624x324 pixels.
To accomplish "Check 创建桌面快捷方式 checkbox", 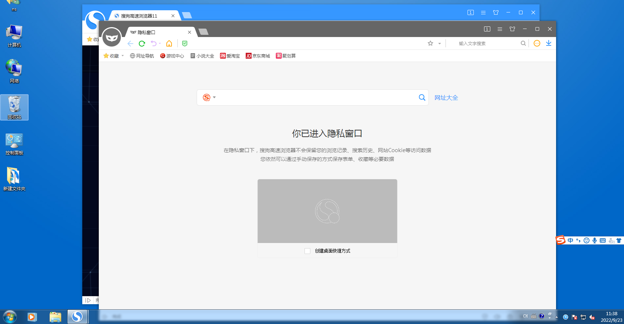I will click(x=307, y=251).
